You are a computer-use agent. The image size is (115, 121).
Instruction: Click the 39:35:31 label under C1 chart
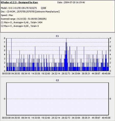coord(86,74)
